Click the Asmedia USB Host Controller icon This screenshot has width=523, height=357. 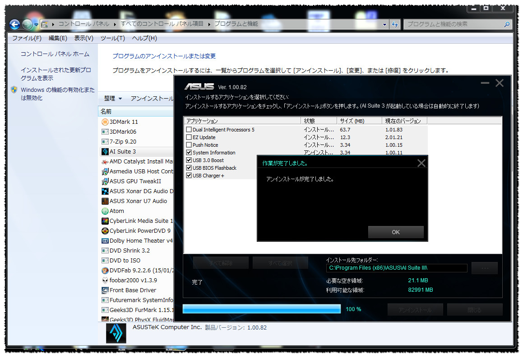(x=105, y=172)
